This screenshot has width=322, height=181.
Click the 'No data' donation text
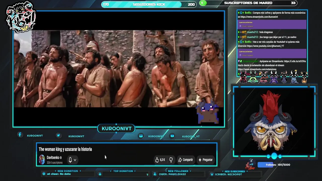pyautogui.click(x=65, y=174)
